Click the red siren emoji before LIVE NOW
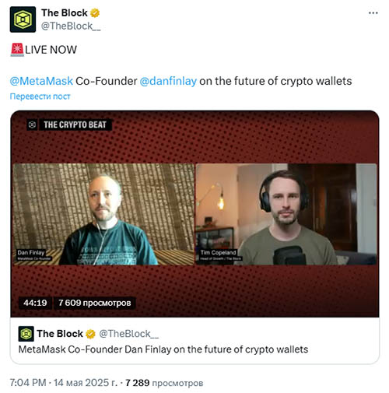This screenshot has width=389, height=393. (x=17, y=50)
